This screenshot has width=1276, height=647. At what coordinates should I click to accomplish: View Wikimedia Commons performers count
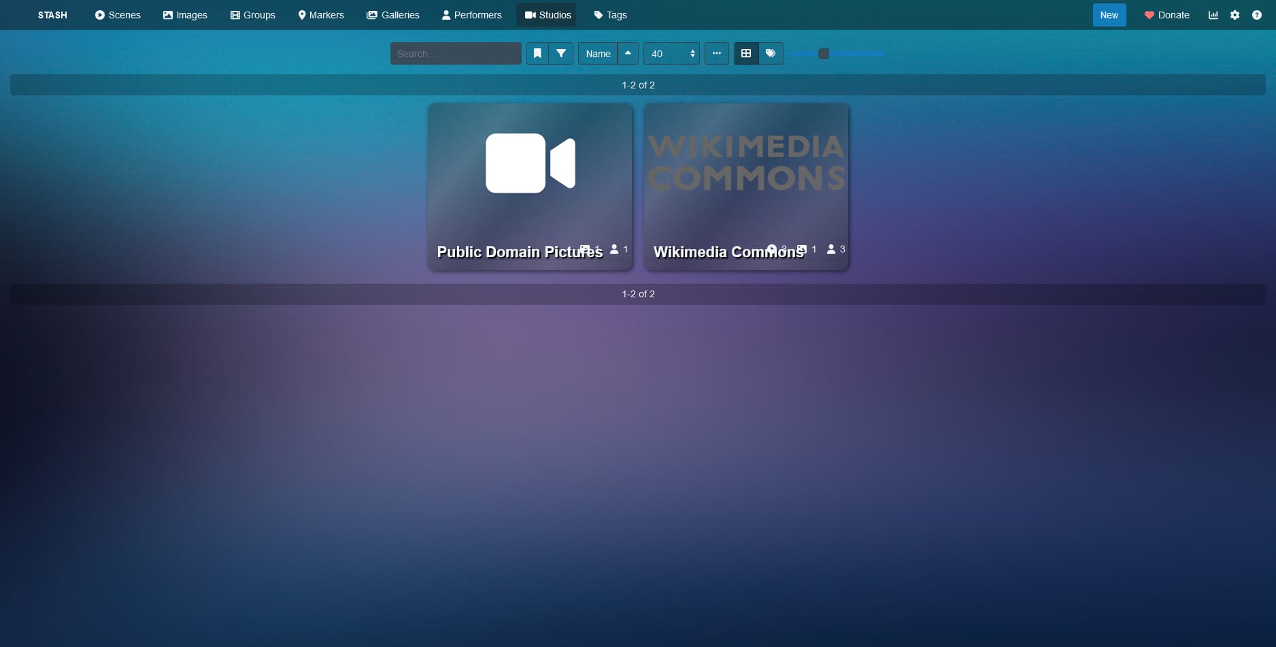(x=836, y=250)
